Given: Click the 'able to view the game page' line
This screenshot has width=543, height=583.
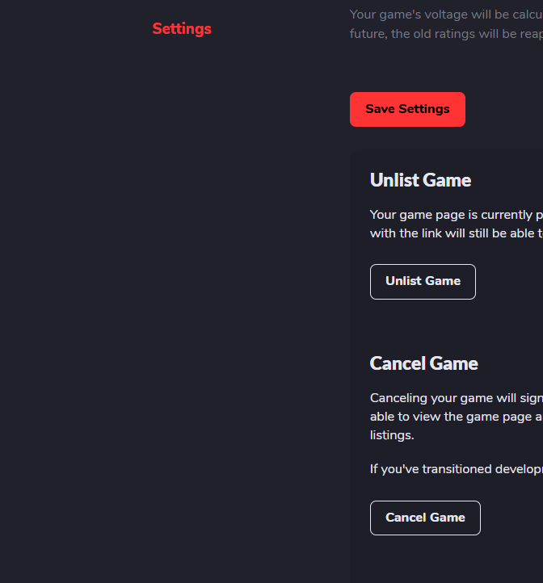Looking at the screenshot, I should point(457,417).
